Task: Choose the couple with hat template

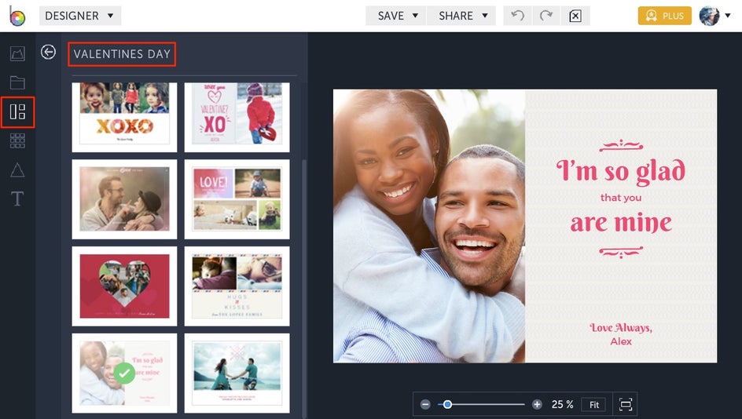Action: (124, 199)
